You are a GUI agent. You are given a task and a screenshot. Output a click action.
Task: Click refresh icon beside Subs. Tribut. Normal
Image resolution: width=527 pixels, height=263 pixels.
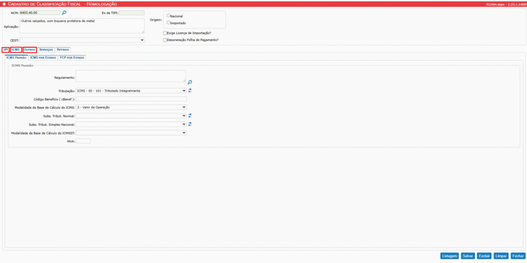(x=190, y=116)
